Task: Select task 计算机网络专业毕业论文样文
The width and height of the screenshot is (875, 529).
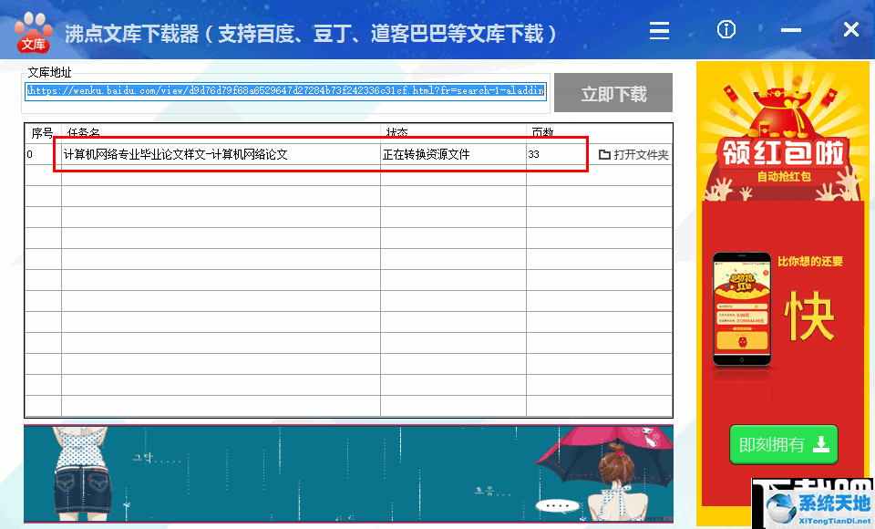Action: click(175, 154)
